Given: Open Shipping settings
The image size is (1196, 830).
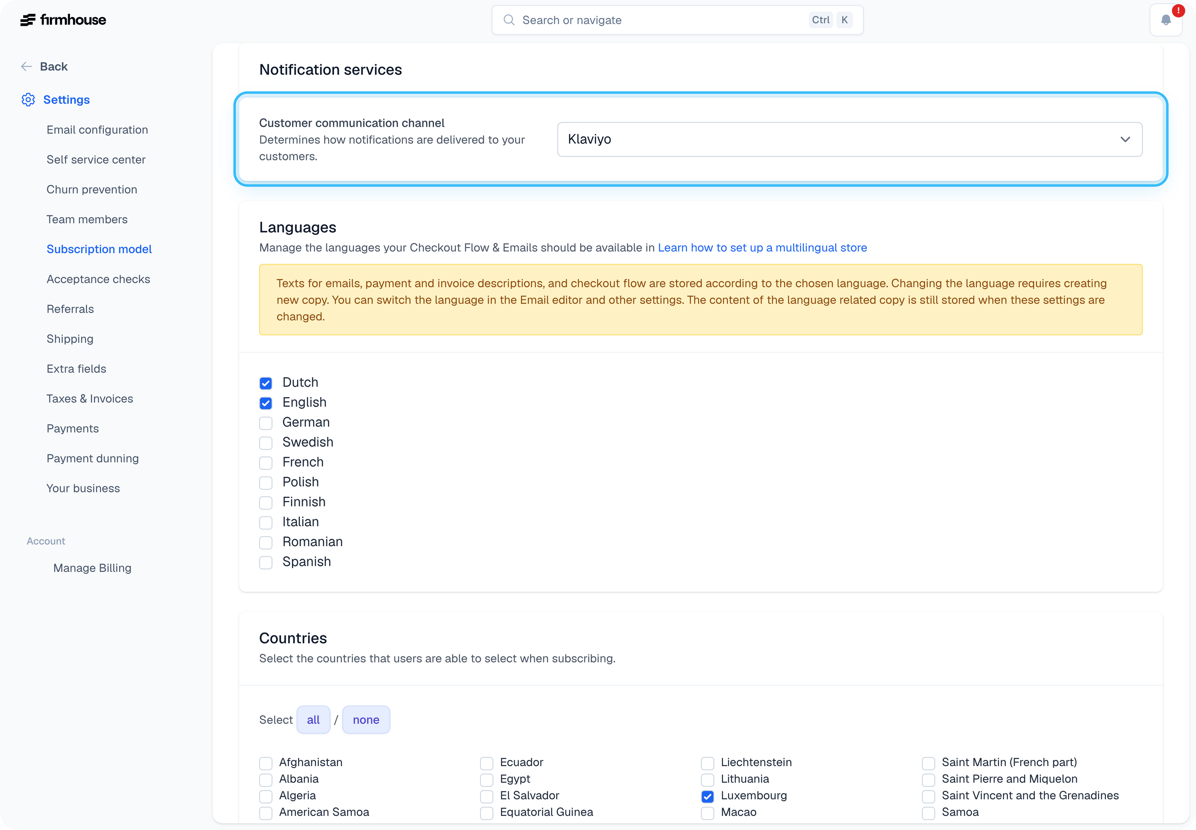Looking at the screenshot, I should pyautogui.click(x=70, y=339).
